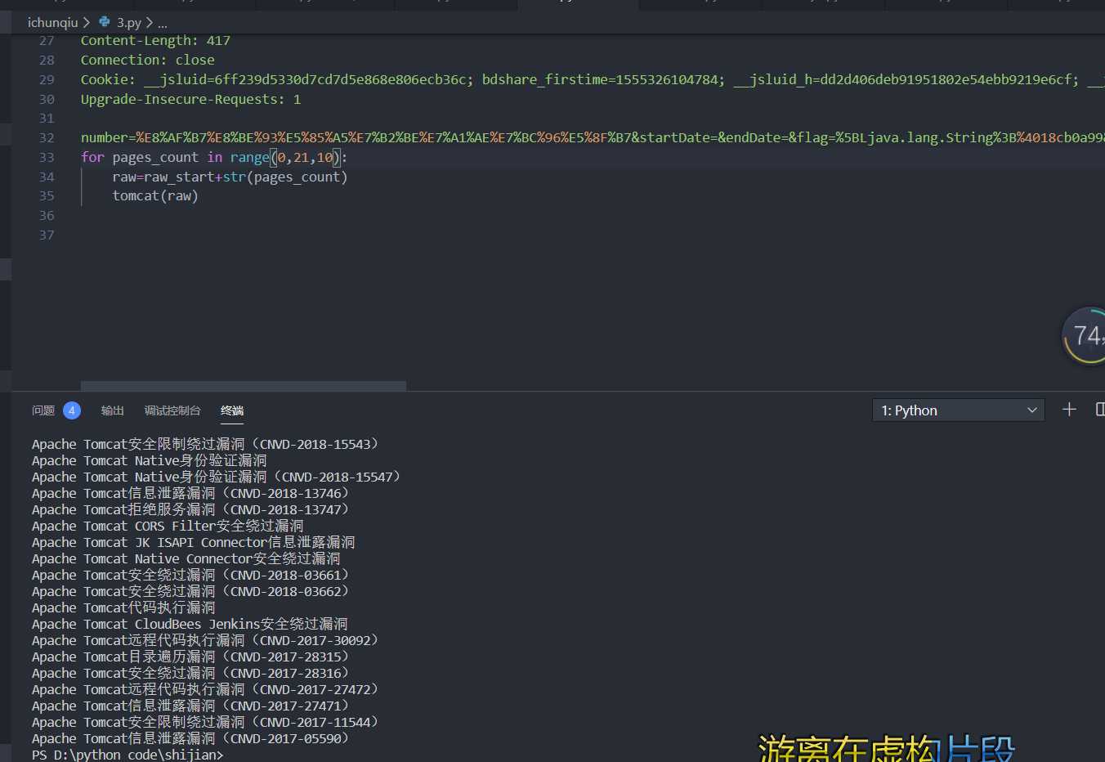Image resolution: width=1105 pixels, height=762 pixels.
Task: Click the Tomcat CloudBees Jenkins line
Action: click(190, 624)
